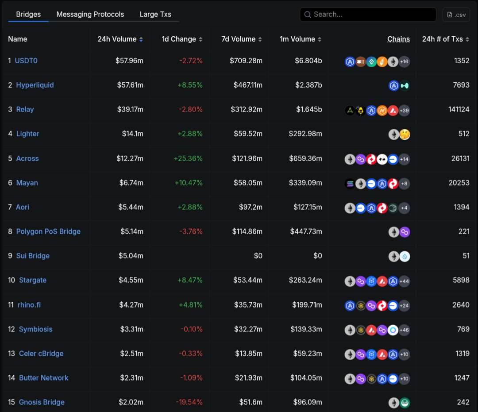The height and width of the screenshot is (412, 478).
Task: Click the thinking-face chain icon in Lighter row
Action: (x=405, y=135)
